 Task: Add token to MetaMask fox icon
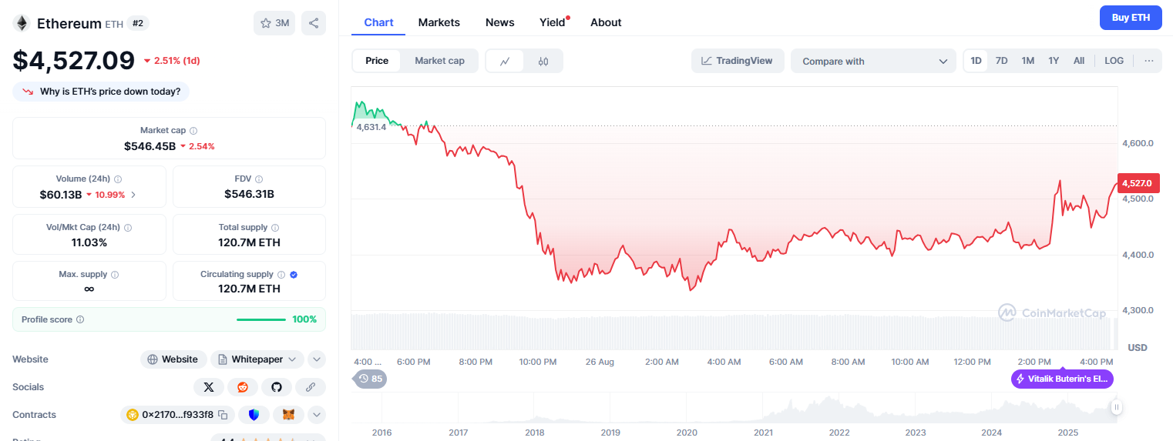[x=288, y=415]
